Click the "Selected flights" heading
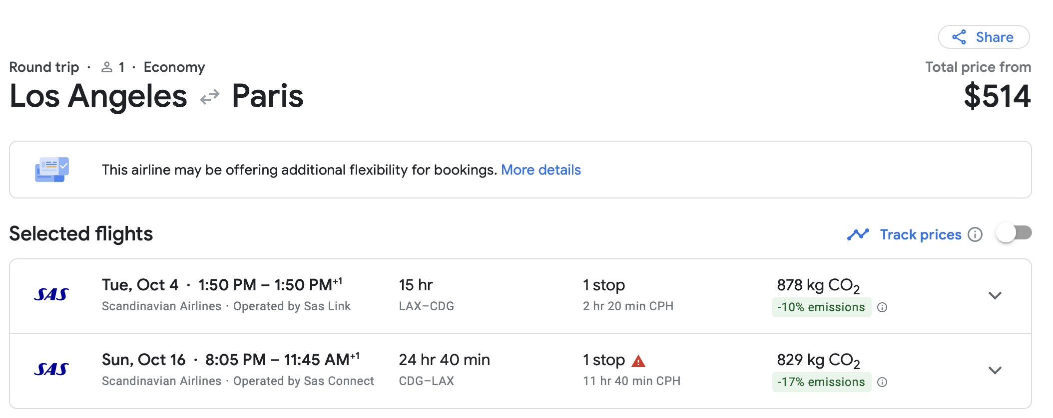Viewport: 1053px width, 418px height. point(81,234)
